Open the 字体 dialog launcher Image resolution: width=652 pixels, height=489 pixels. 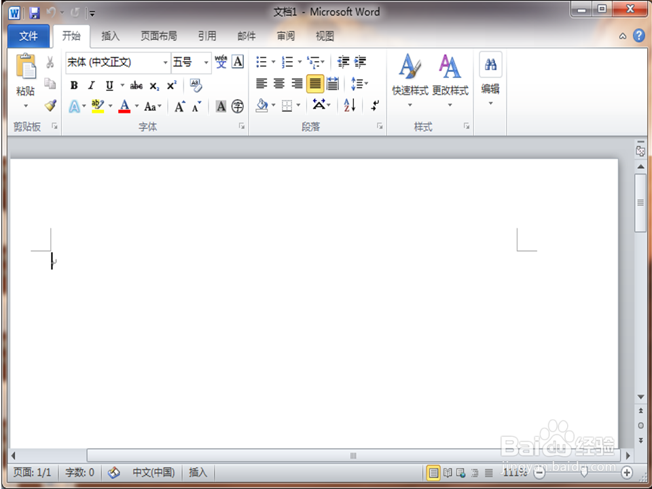point(242,126)
